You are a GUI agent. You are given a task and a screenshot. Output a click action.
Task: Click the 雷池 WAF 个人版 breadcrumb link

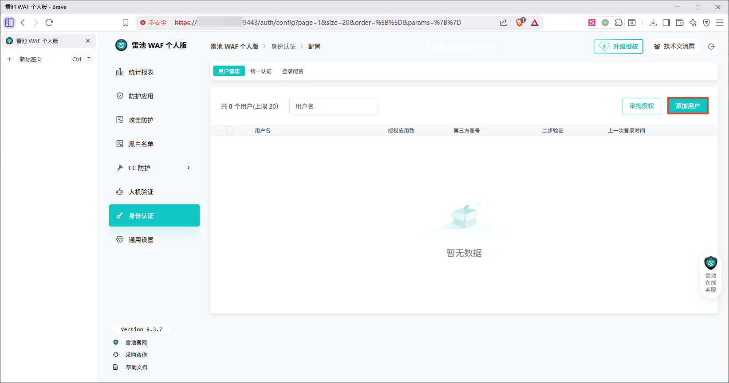tap(234, 47)
